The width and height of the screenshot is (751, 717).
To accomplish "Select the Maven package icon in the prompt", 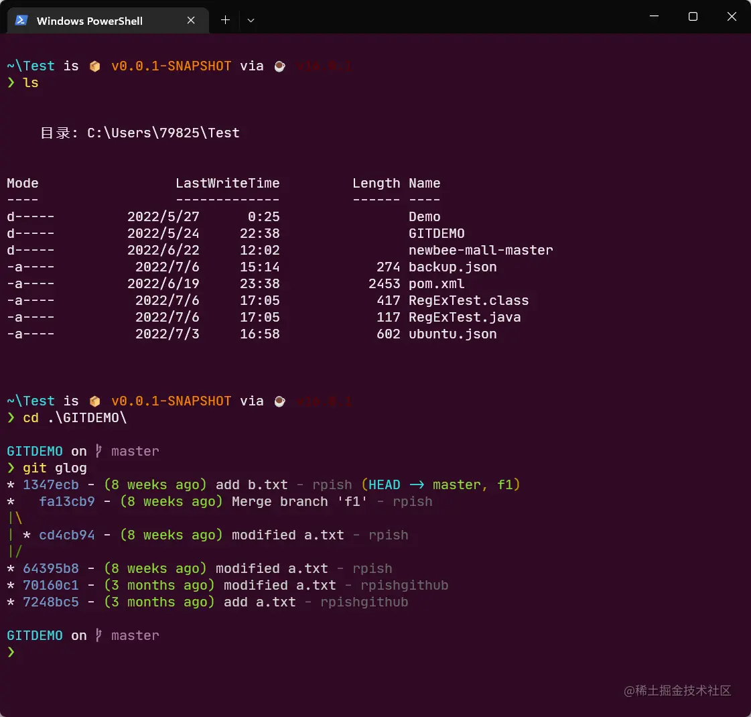I will pos(94,66).
